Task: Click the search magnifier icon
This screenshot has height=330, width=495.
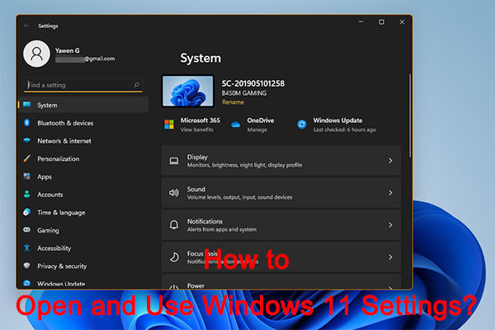Action: 138,84
